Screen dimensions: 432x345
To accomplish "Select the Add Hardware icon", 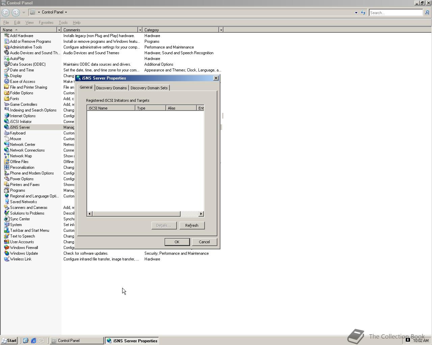I will 6,36.
